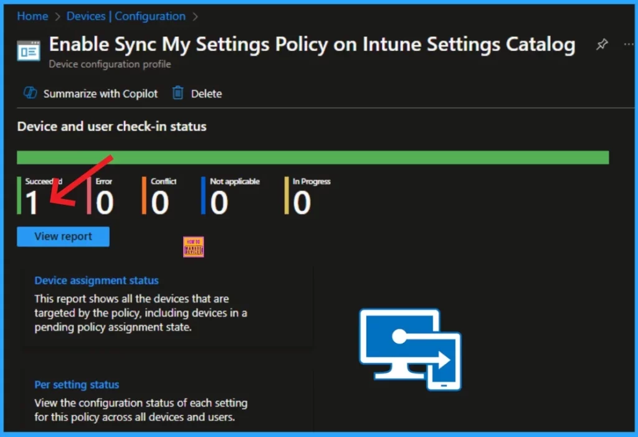
Task: Click the Conflict label
Action: [x=164, y=181]
